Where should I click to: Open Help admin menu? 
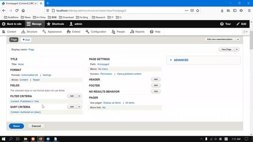coord(155,32)
